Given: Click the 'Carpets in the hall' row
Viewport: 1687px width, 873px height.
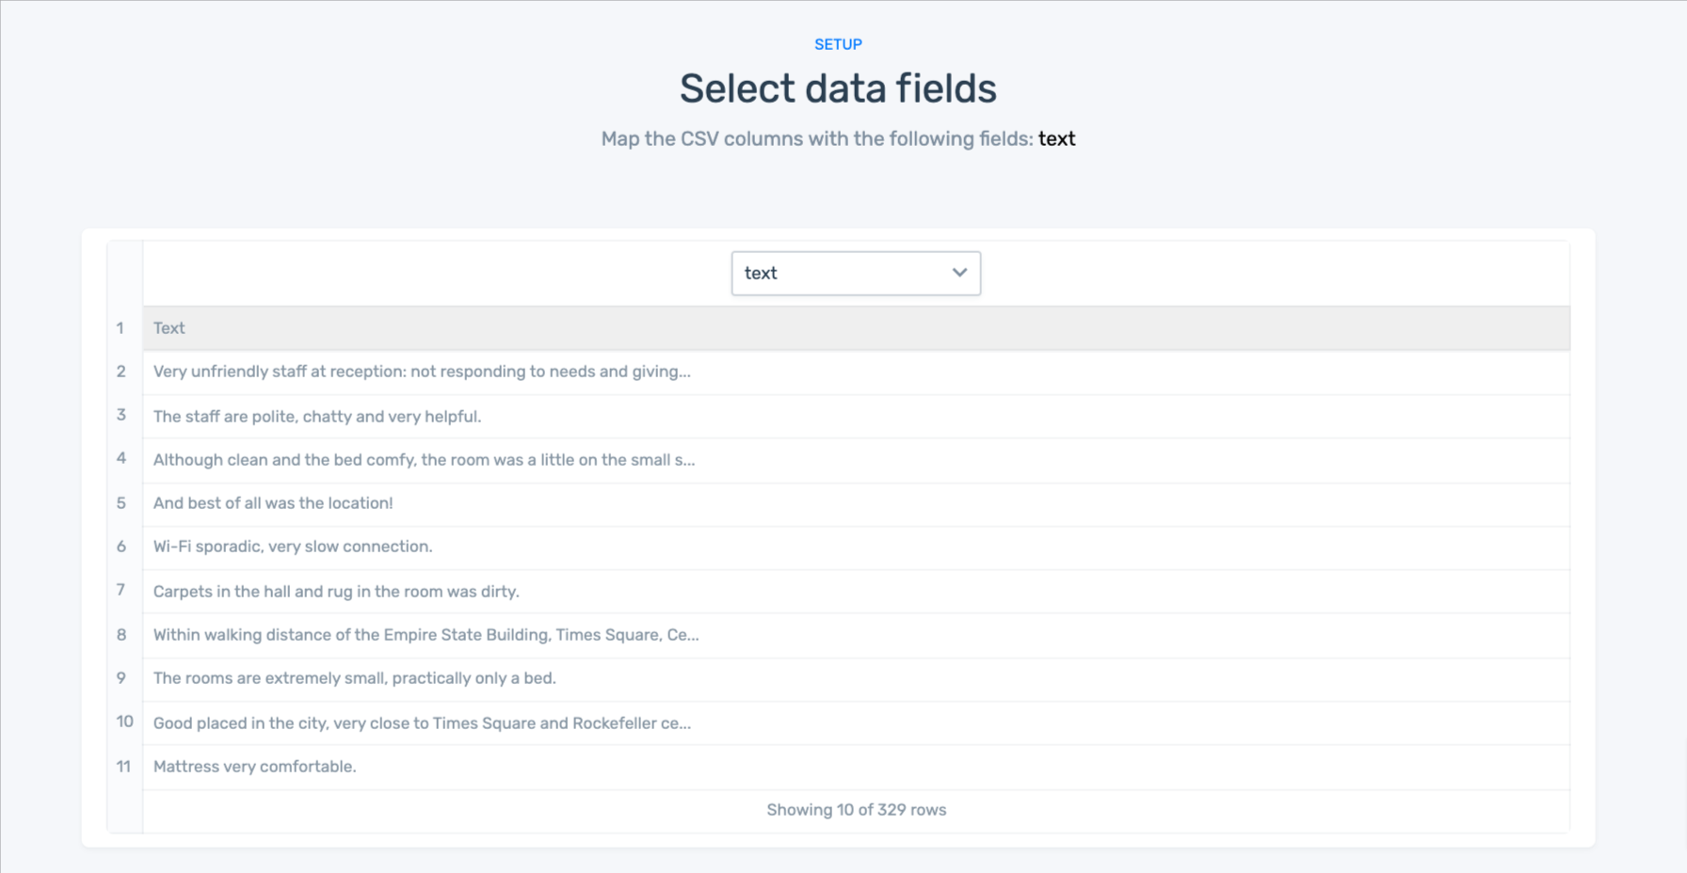Looking at the screenshot, I should (336, 592).
